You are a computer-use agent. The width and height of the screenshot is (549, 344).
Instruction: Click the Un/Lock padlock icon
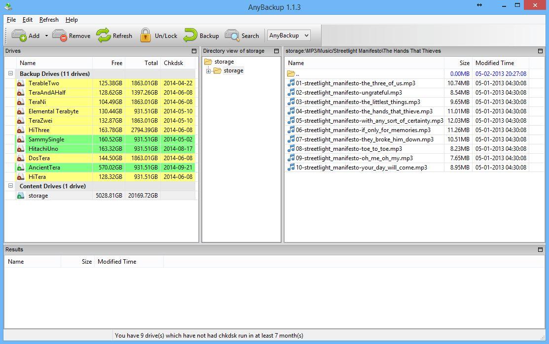coord(146,35)
